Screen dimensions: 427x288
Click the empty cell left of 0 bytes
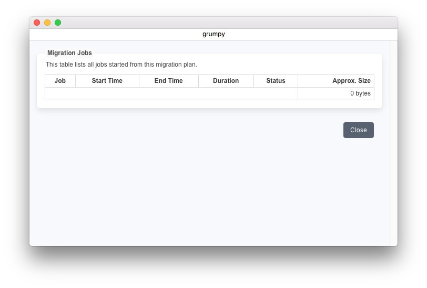171,93
